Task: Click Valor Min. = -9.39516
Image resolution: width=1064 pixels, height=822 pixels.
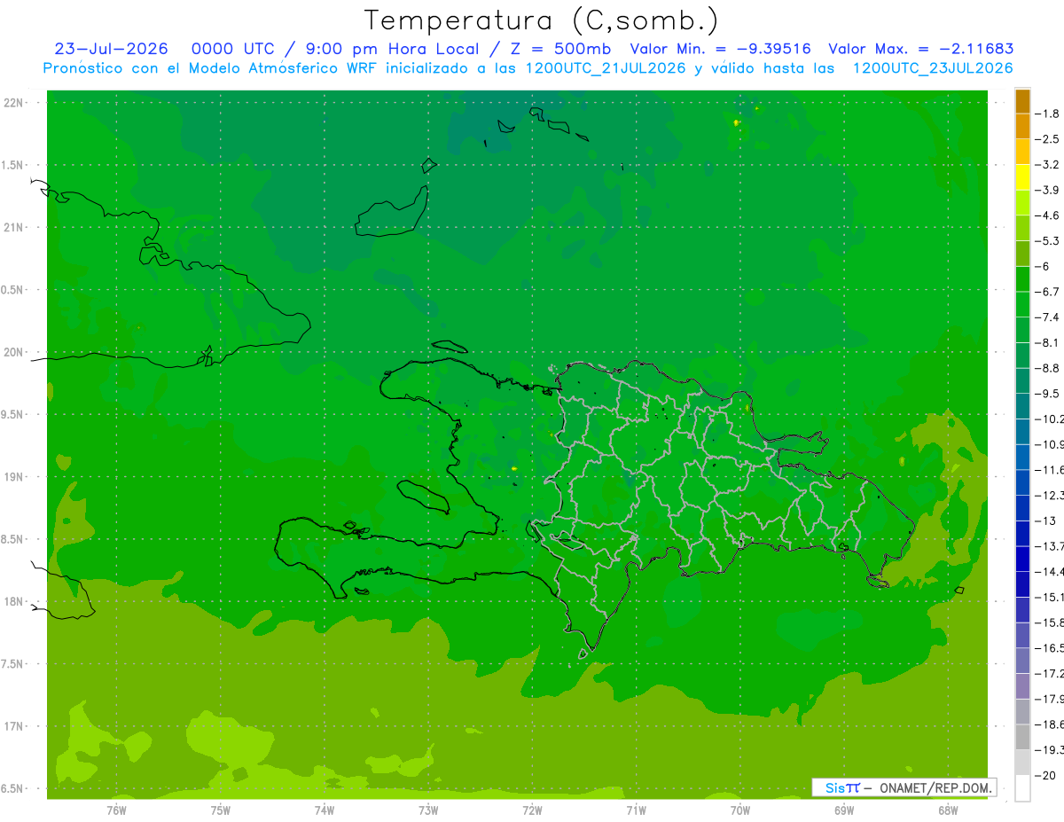Action: (x=720, y=49)
